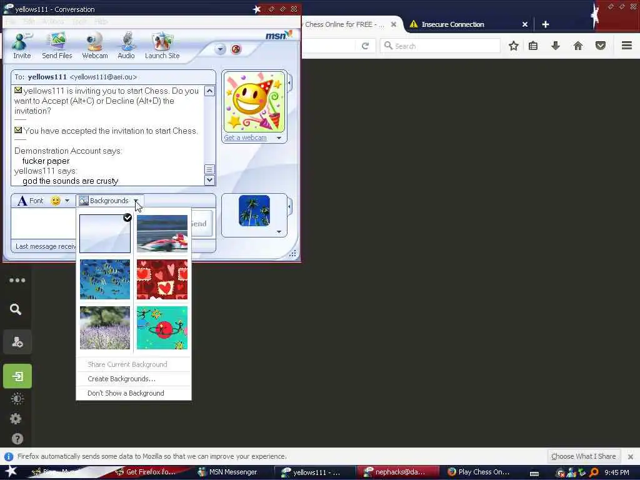Click the system tray clock 9:45 PM
Image resolution: width=640 pixels, height=480 pixels.
click(x=616, y=472)
